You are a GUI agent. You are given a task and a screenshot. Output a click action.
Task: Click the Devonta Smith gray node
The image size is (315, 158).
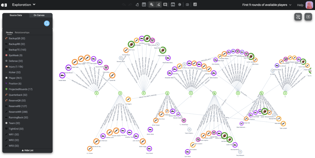point(121,58)
